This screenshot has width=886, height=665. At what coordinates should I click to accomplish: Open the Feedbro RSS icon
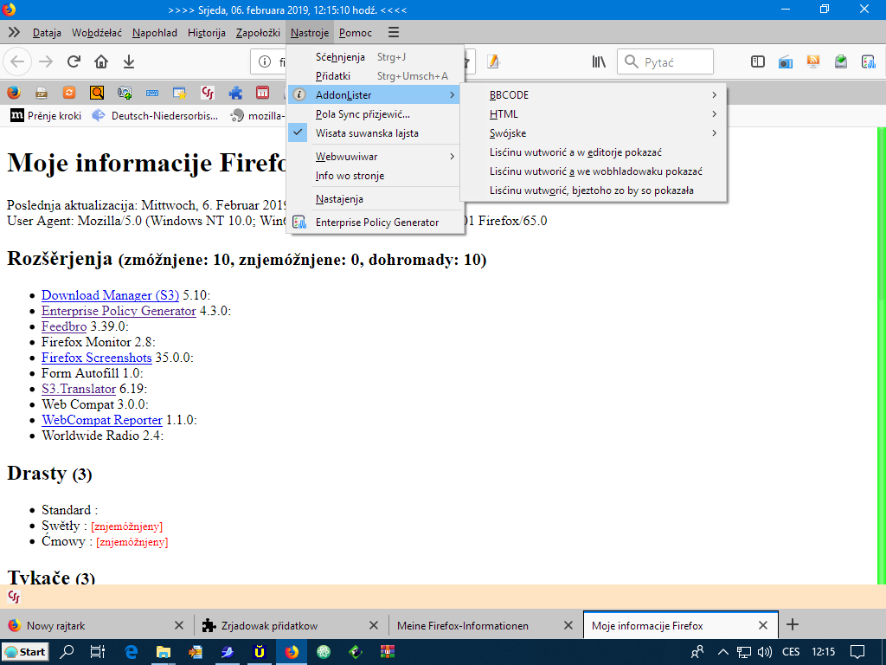(813, 61)
